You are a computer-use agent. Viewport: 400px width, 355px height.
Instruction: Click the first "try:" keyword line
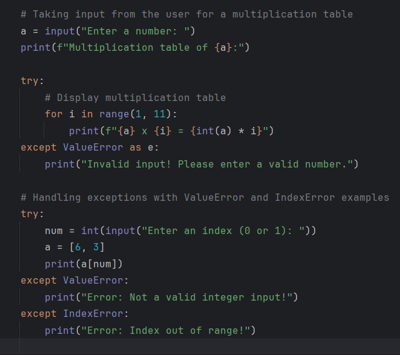33,81
